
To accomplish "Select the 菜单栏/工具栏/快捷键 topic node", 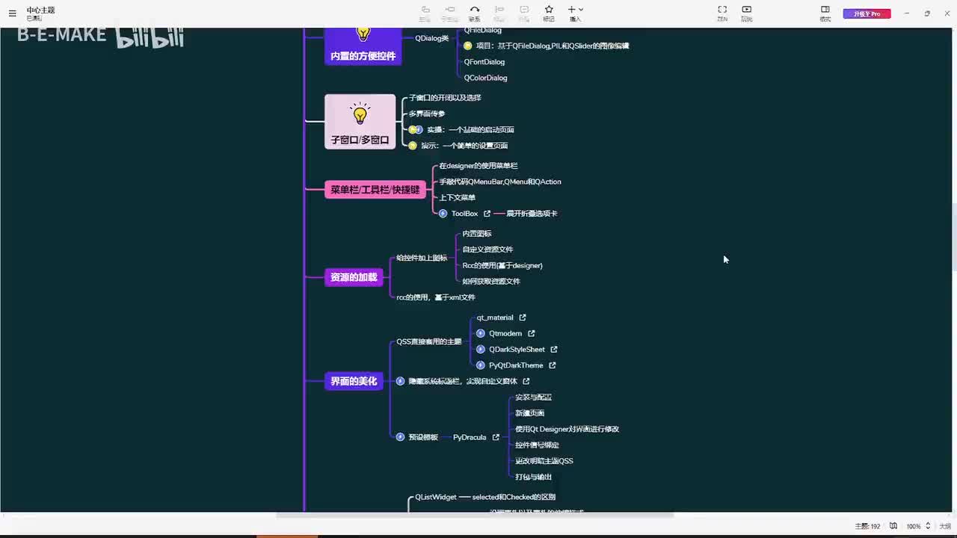I will click(x=375, y=190).
